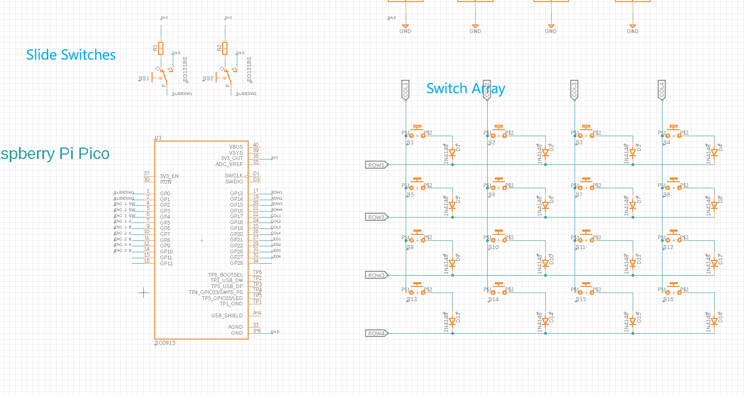Select resistor R2 near slide switch SS2
This screenshot has width=744, height=395.
(224, 49)
